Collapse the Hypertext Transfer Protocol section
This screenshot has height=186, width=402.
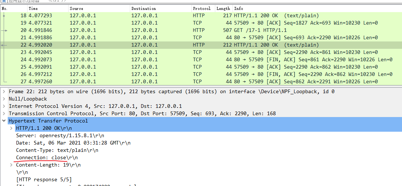point(4,121)
